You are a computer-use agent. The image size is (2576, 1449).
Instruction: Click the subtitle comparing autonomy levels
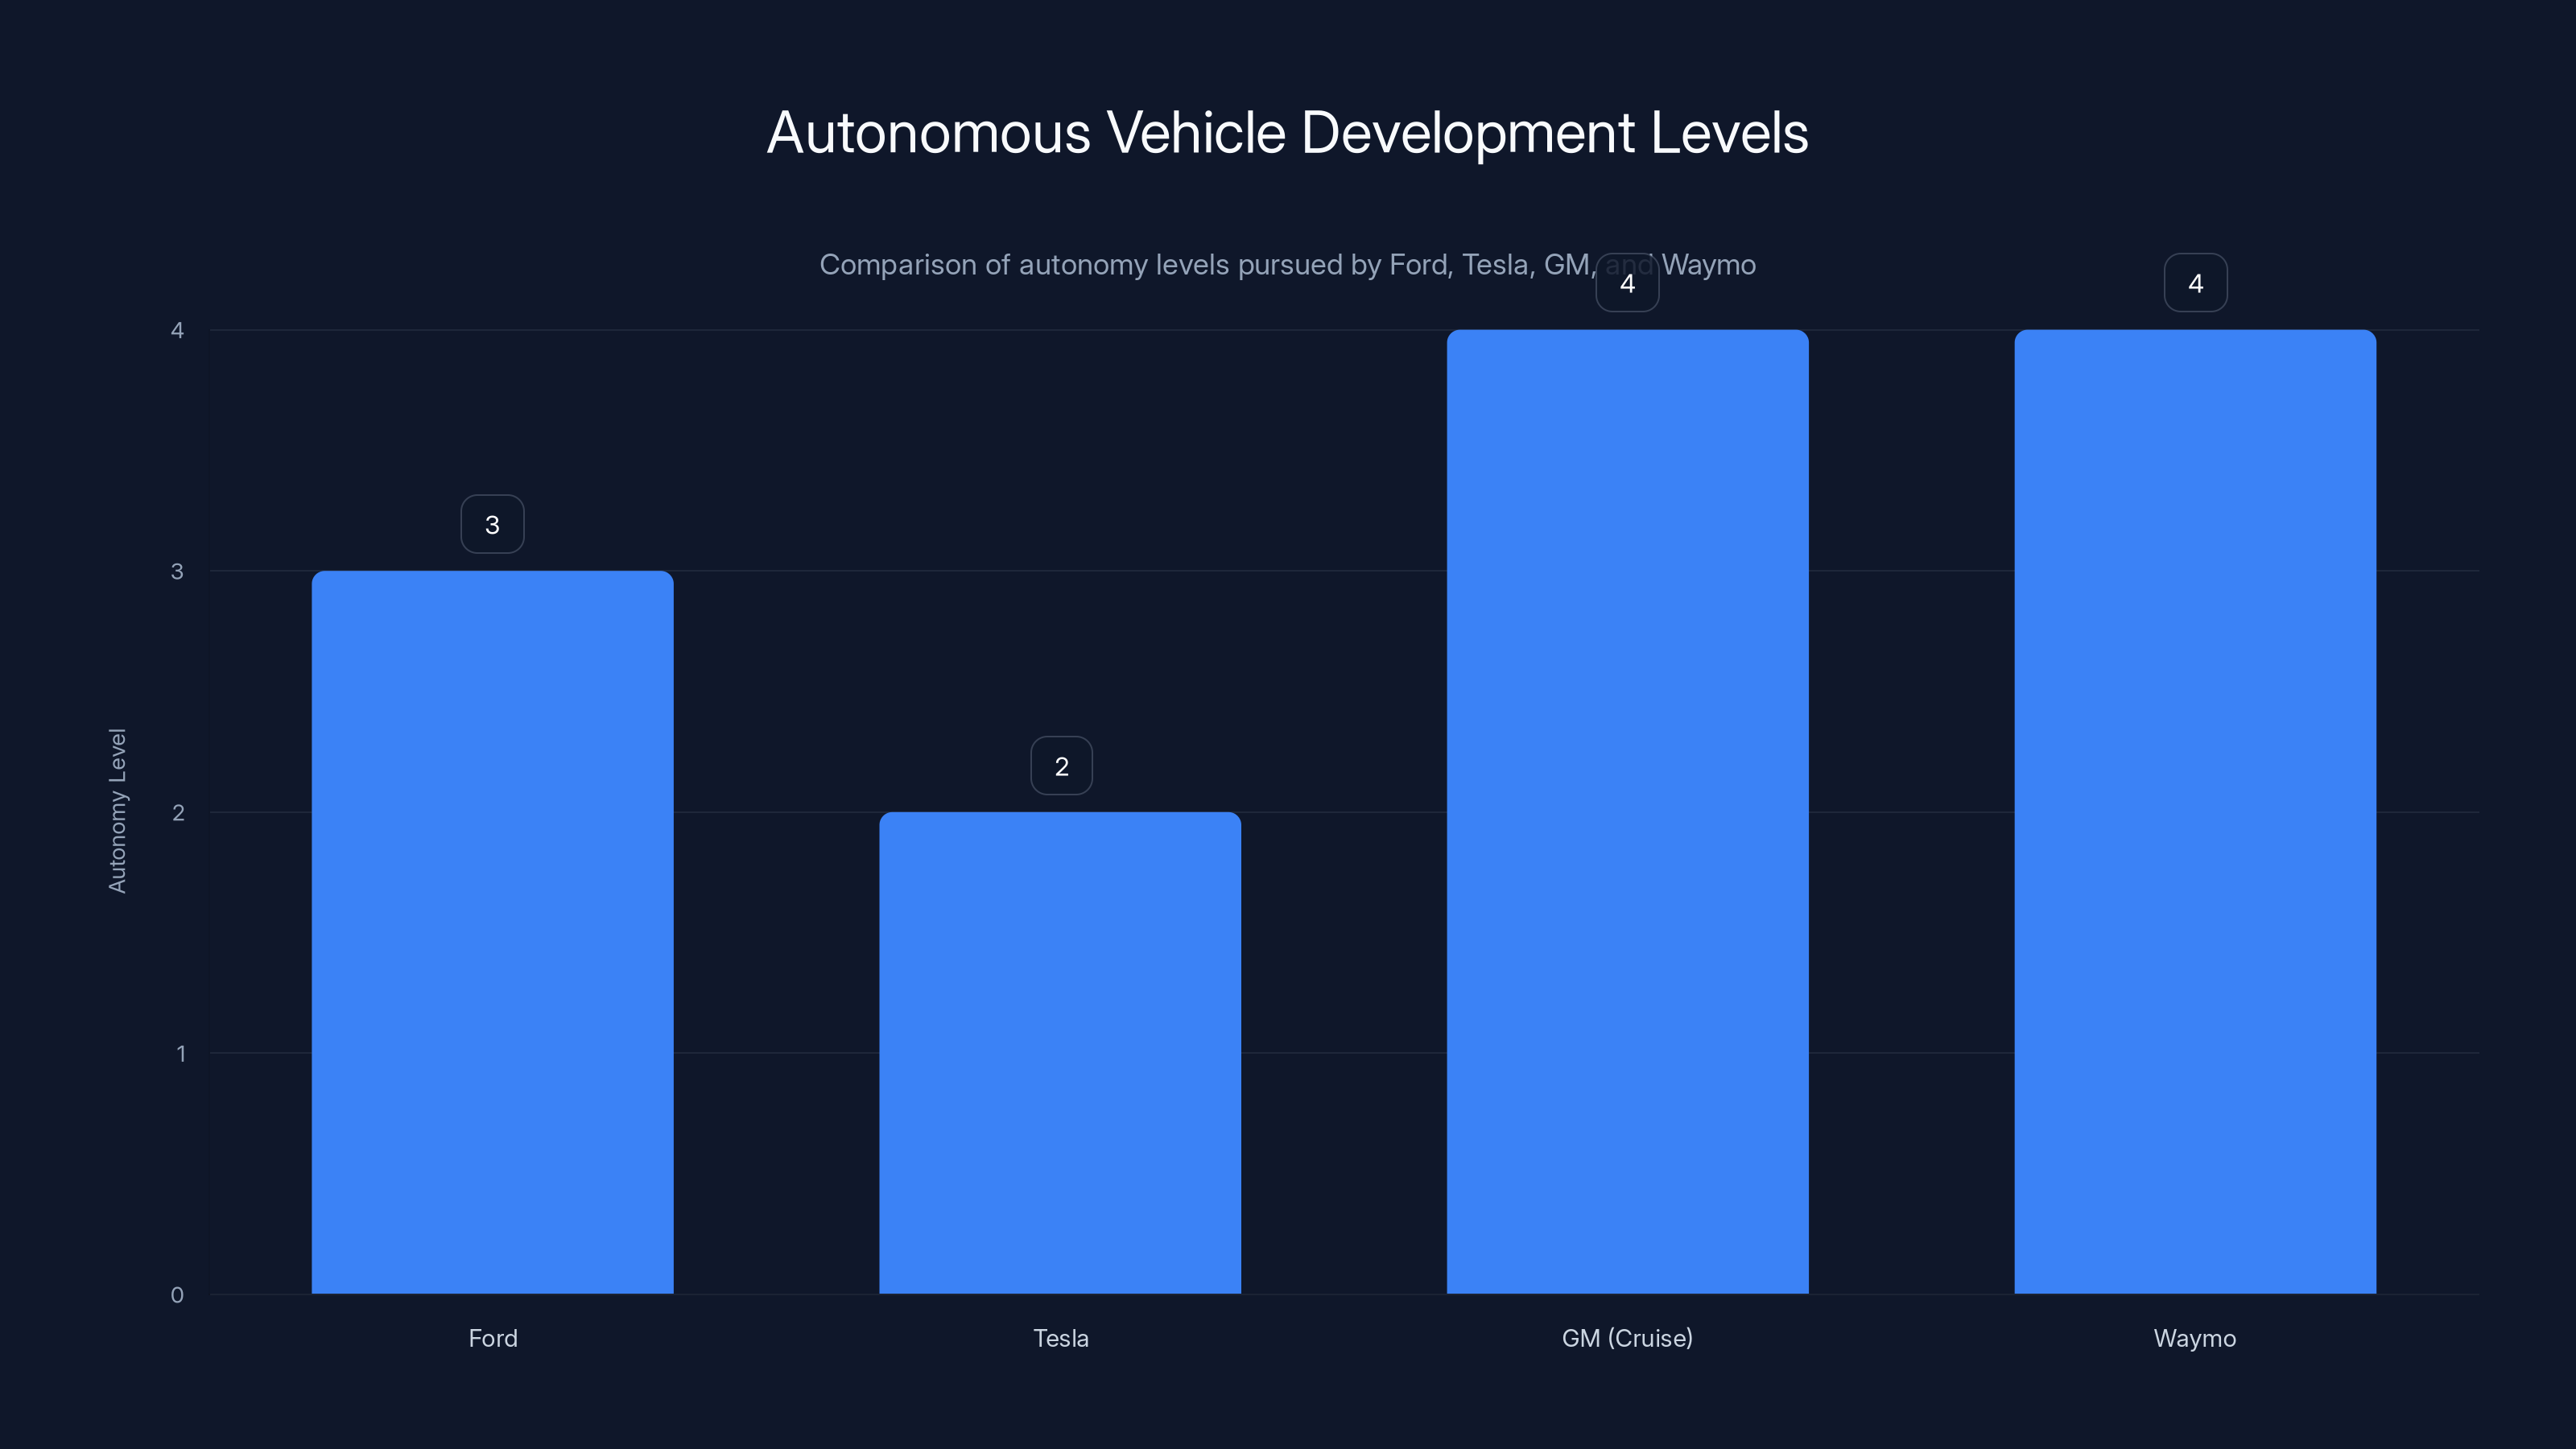pyautogui.click(x=1287, y=264)
